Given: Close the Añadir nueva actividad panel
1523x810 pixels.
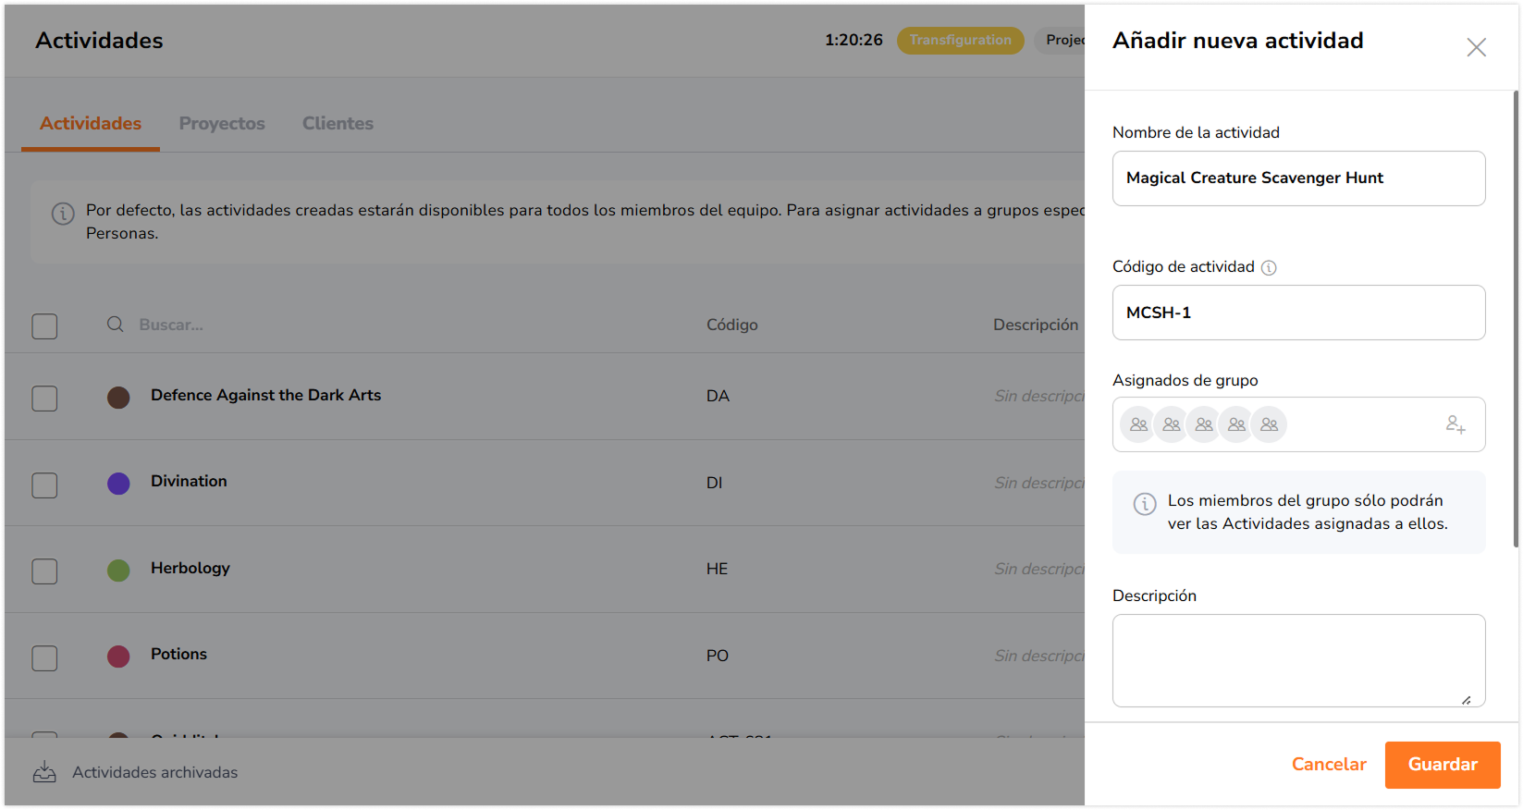Looking at the screenshot, I should tap(1476, 47).
